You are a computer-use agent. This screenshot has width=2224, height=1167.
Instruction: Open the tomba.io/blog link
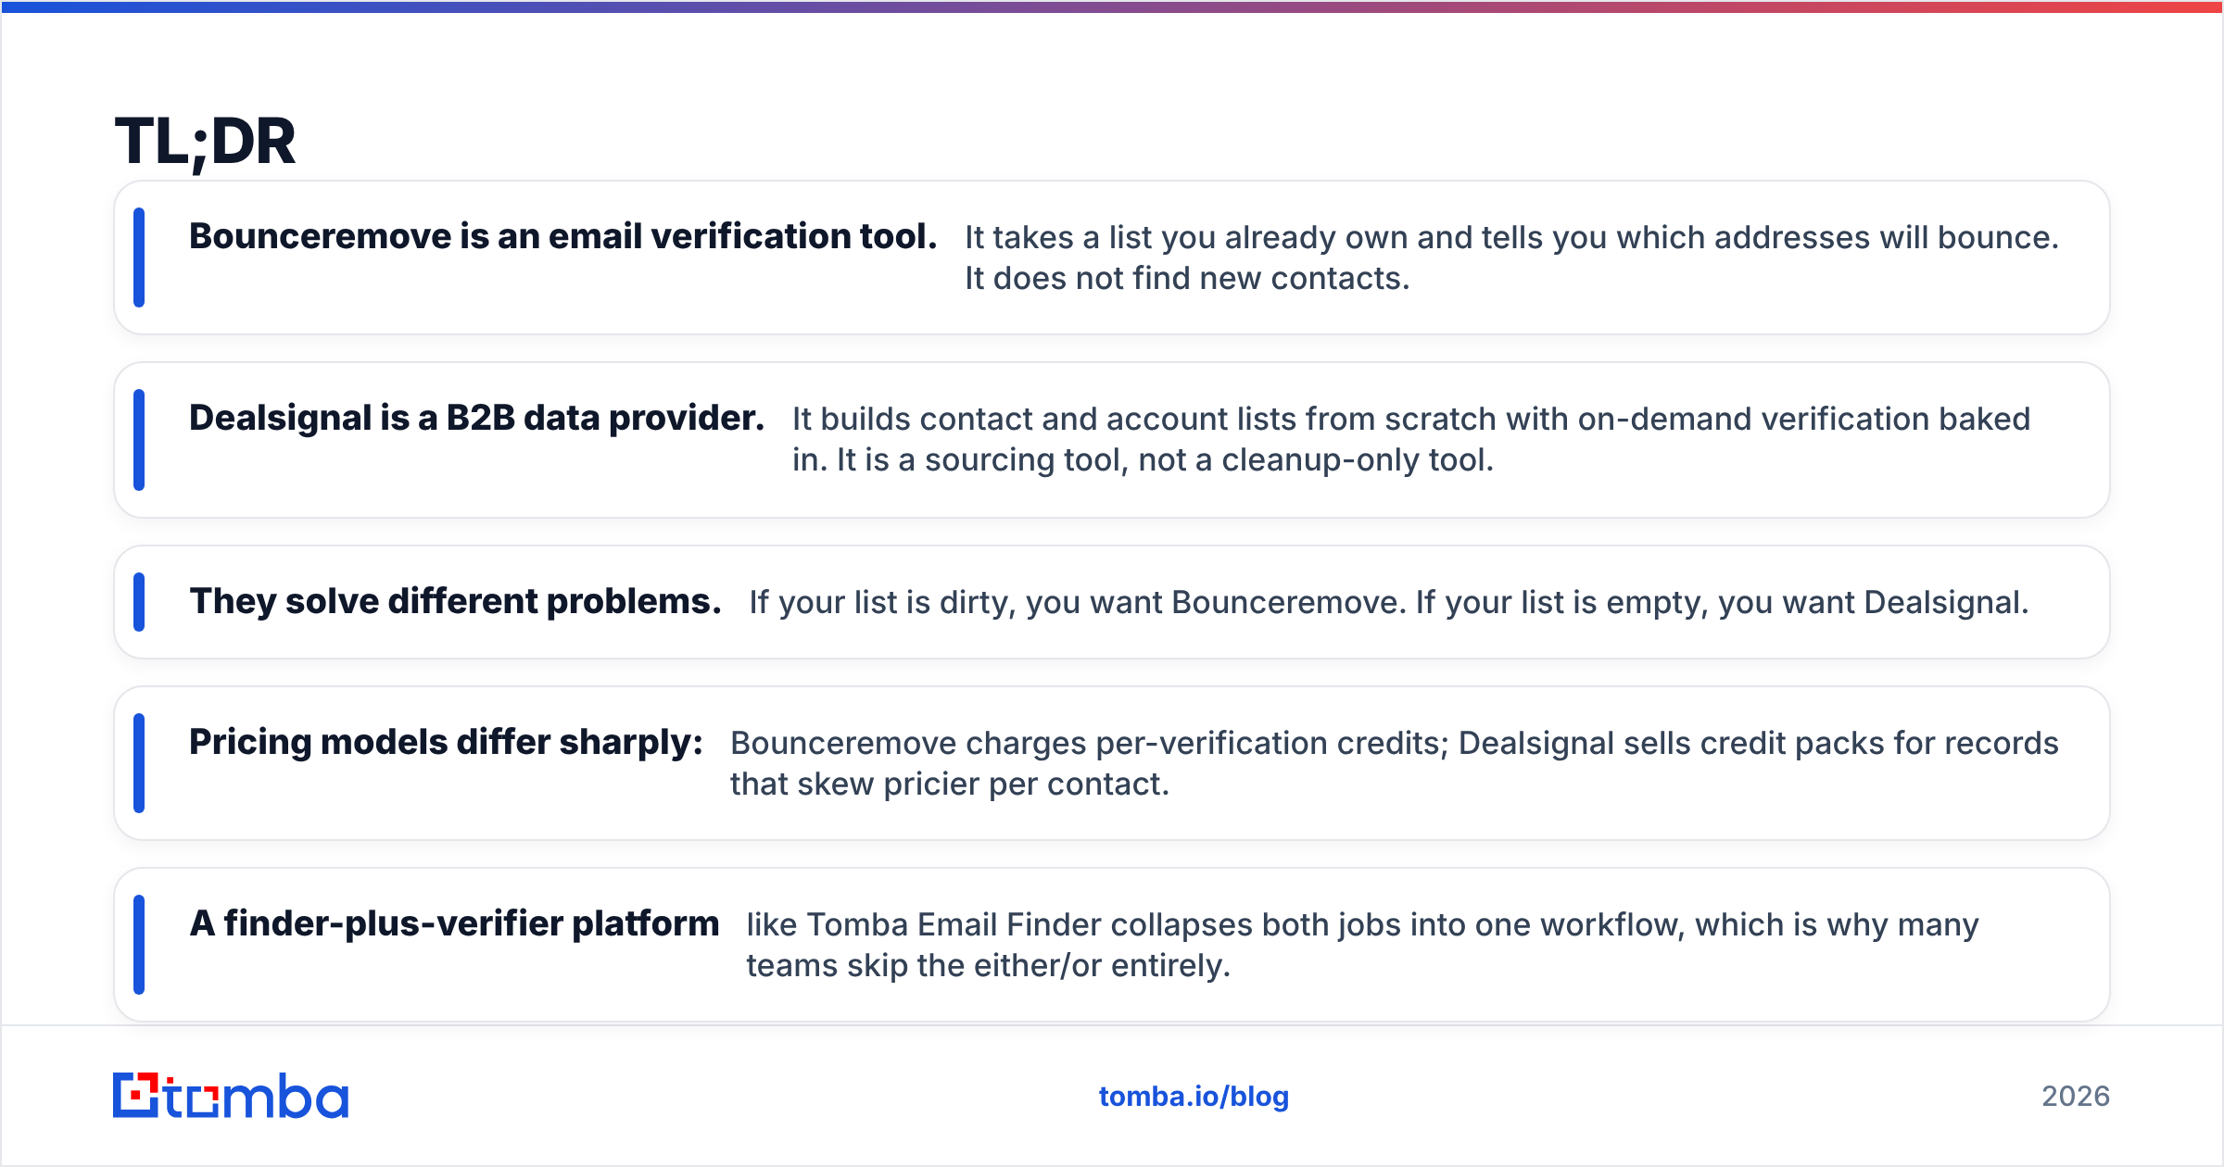[x=1194, y=1097]
